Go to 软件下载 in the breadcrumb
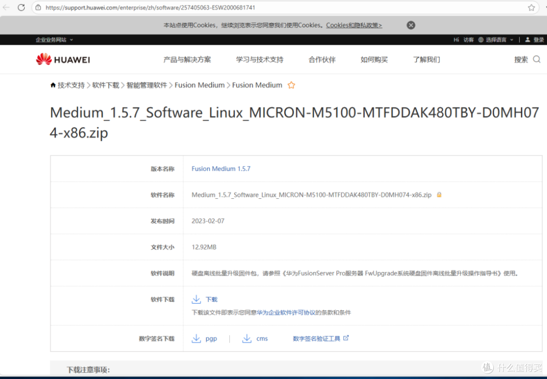The height and width of the screenshot is (379, 547). tap(106, 85)
